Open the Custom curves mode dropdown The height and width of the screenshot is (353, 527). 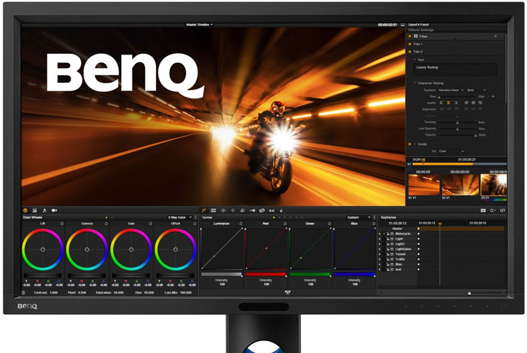point(358,217)
